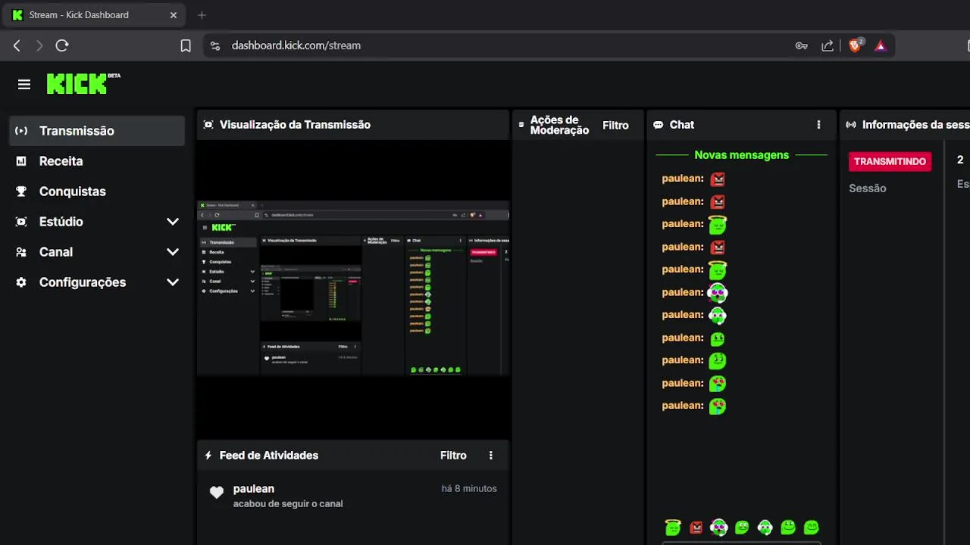Click the 'há 8 minutos' timestamp

pos(469,489)
